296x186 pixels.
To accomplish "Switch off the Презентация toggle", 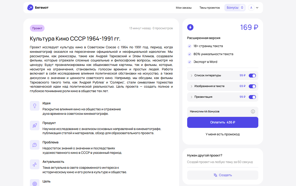I will [x=252, y=97].
